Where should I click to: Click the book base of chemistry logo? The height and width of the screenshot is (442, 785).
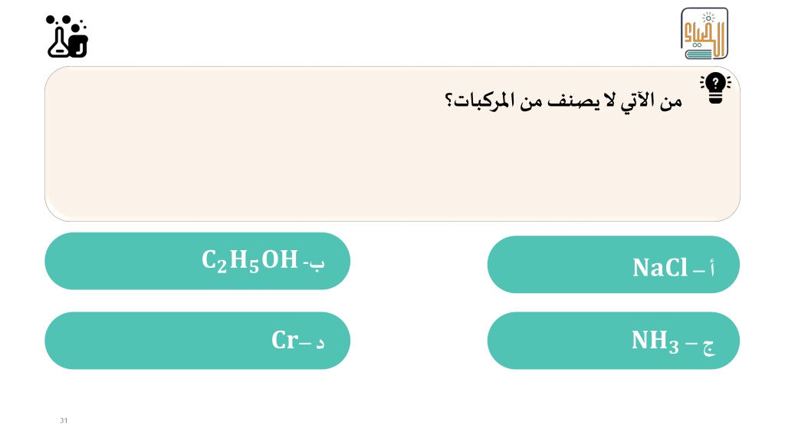699,54
